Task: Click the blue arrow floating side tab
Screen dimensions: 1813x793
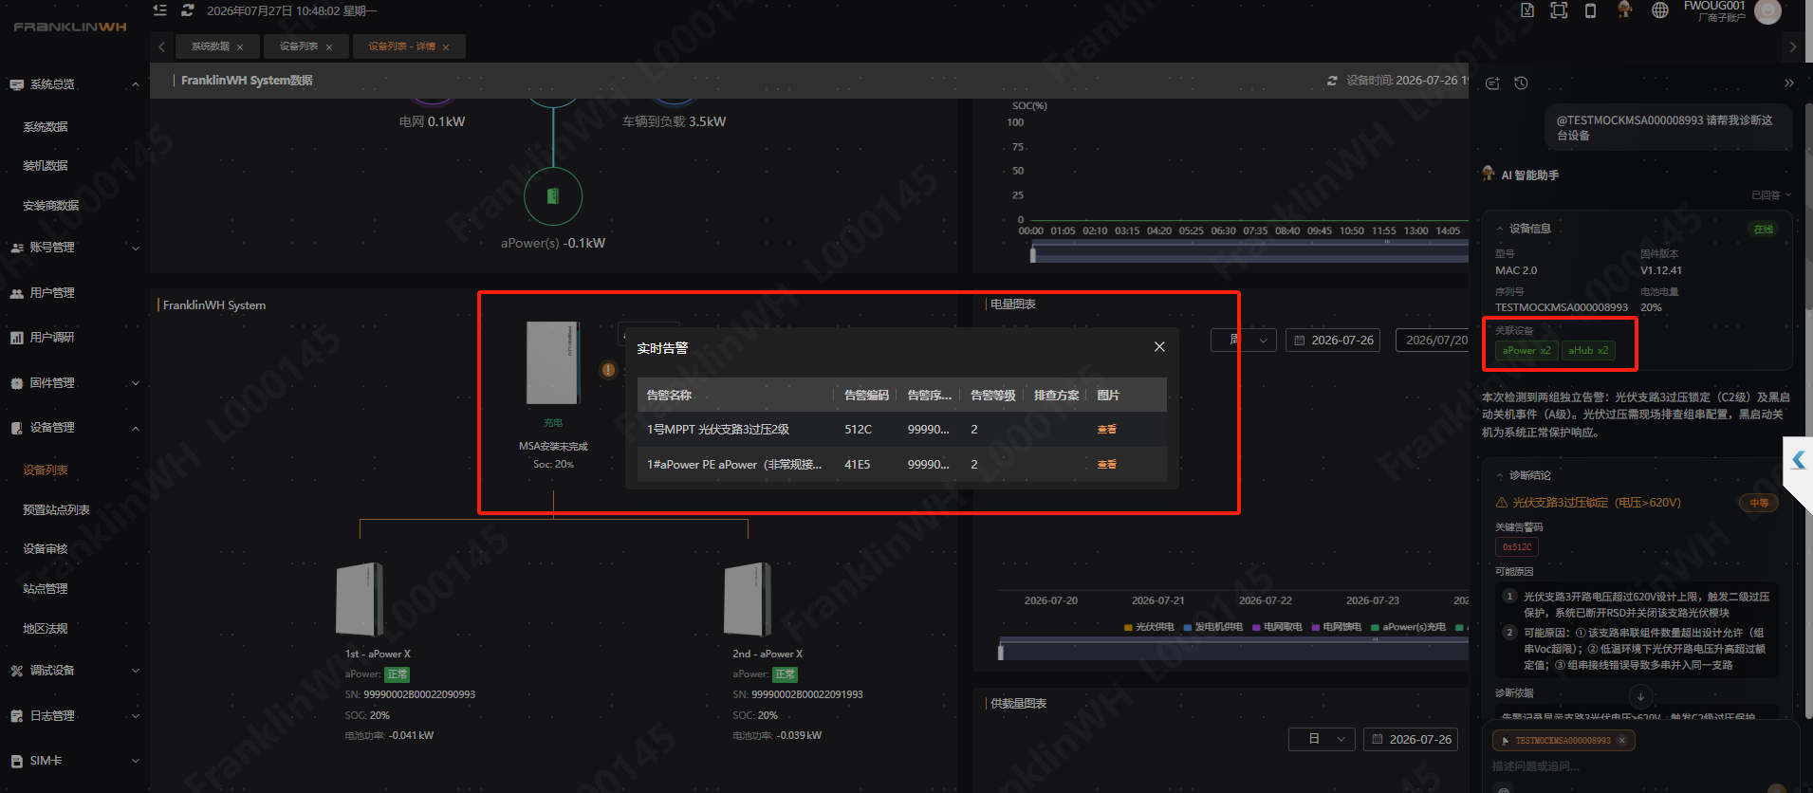Action: 1799,461
